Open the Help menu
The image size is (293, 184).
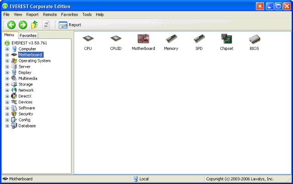[x=100, y=15]
